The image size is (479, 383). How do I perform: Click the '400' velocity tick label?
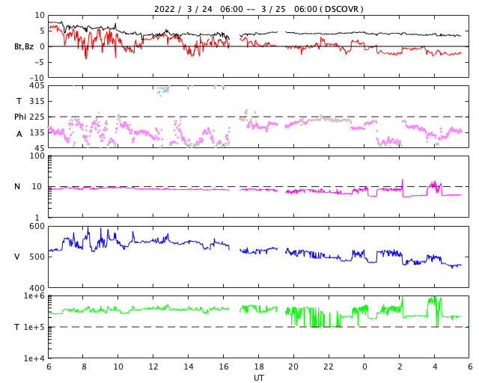click(37, 288)
